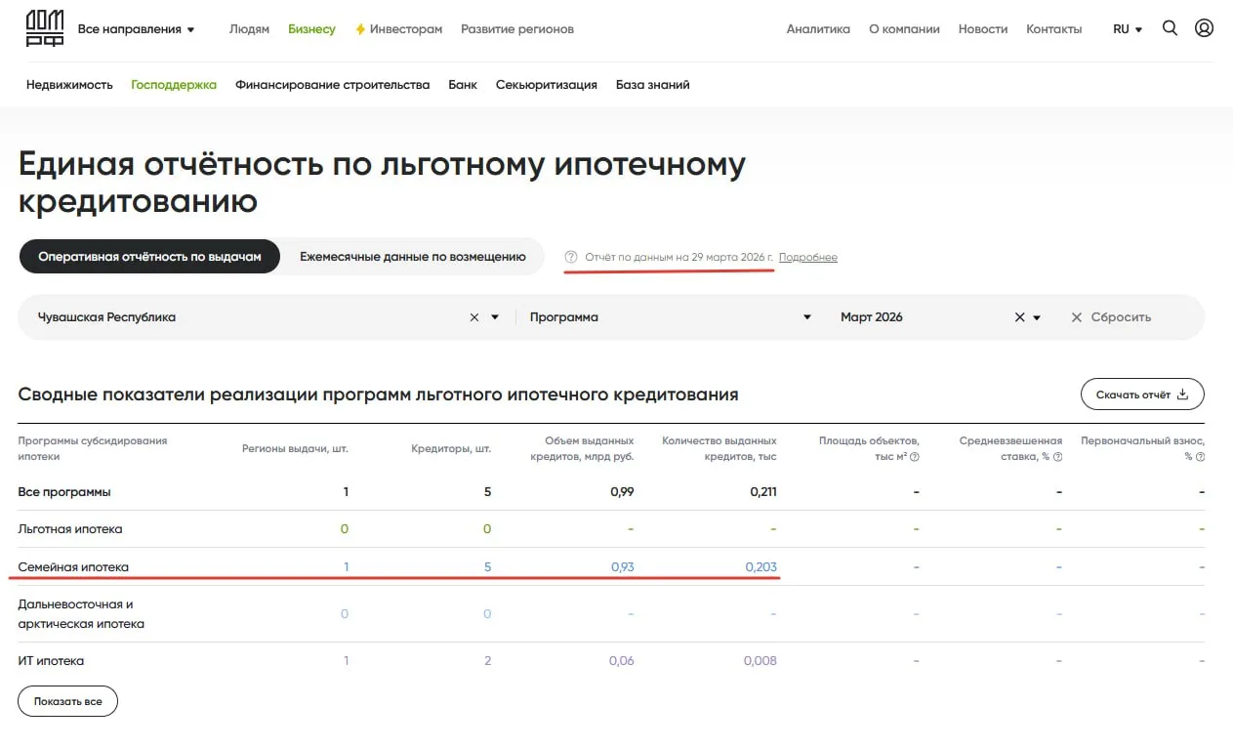Screen dimensions: 1233x748
Task: Click the Регионы выдачи column header
Action: [295, 448]
